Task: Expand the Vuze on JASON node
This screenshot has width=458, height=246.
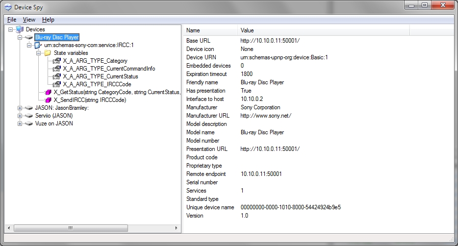Action: pos(20,123)
